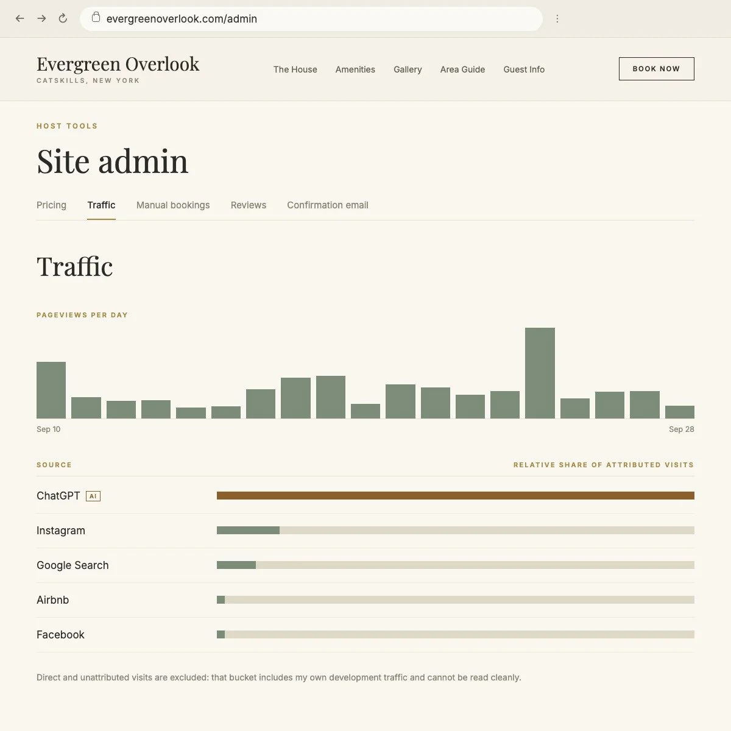
Task: Click the Source column header
Action: click(54, 465)
